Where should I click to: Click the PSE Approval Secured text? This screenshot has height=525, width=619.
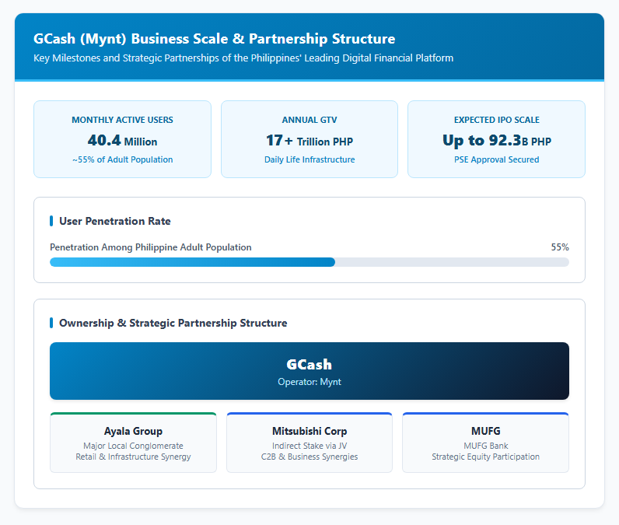click(x=496, y=159)
